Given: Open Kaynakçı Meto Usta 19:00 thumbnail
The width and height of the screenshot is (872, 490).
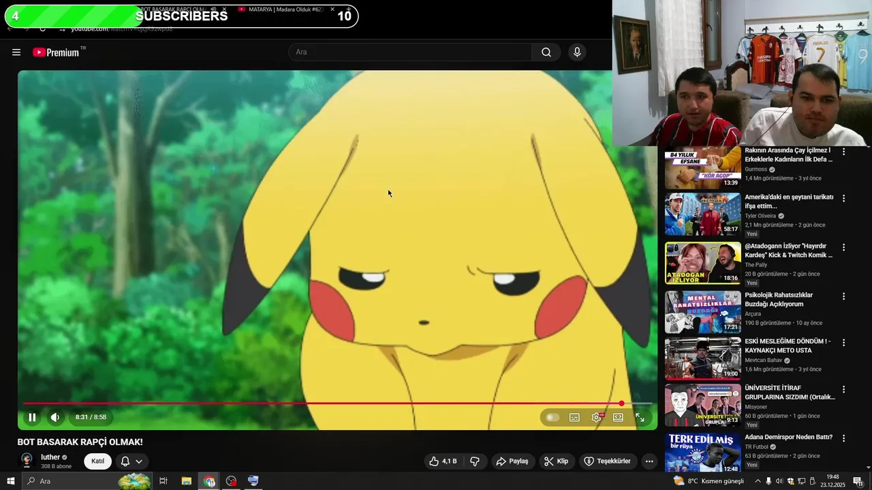Looking at the screenshot, I should [x=702, y=359].
